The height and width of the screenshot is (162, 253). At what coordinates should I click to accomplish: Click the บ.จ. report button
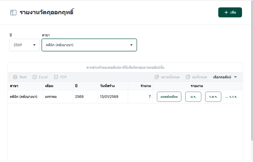[193, 97]
